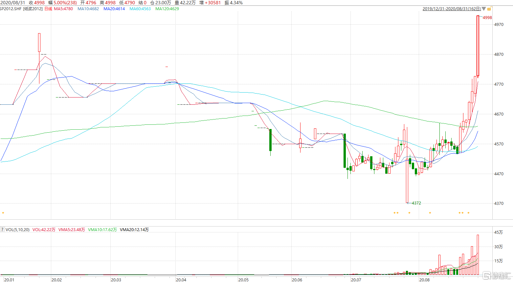The height and width of the screenshot is (282, 513).
Task: Click the VMA10:17.62万 indicator value
Action: (x=102, y=229)
